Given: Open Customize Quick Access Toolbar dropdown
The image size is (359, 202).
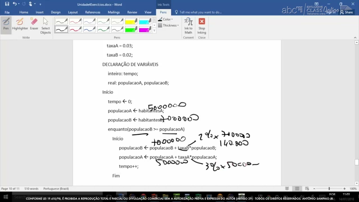Looking at the screenshot, I should tap(40, 4).
